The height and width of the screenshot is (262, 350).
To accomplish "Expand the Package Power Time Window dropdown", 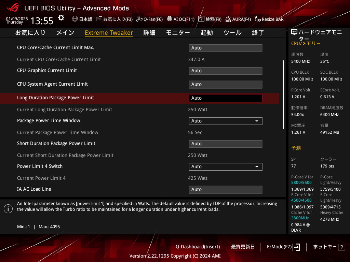I will [225, 121].
